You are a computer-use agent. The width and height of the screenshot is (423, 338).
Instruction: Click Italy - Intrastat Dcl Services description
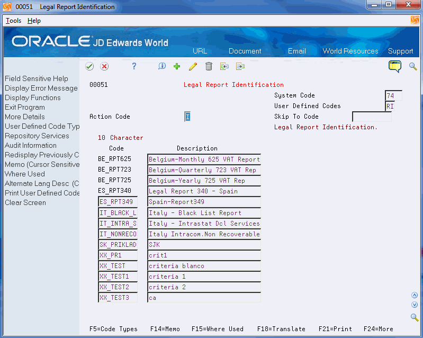click(x=204, y=224)
